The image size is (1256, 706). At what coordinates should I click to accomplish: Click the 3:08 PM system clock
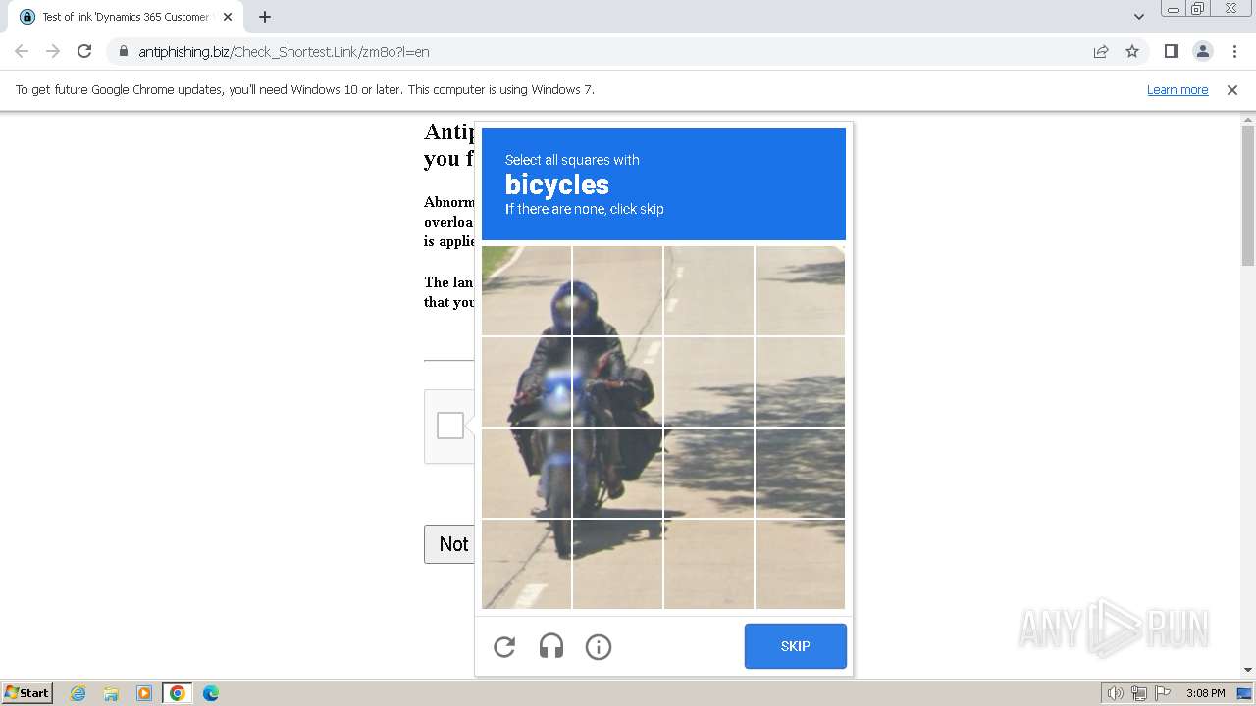[1205, 693]
